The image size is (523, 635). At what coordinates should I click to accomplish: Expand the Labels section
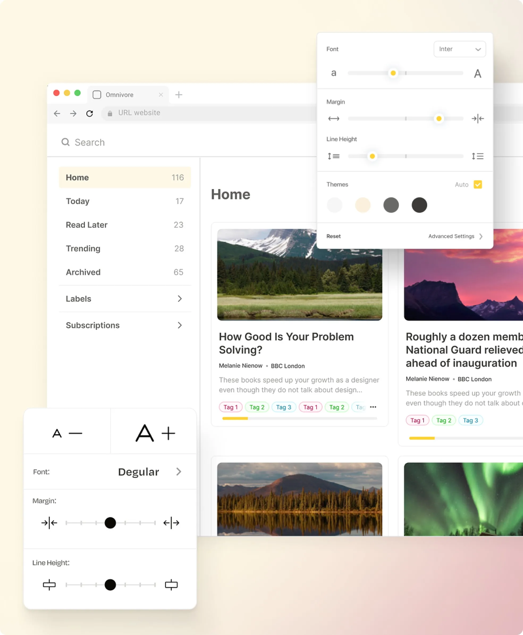click(125, 299)
